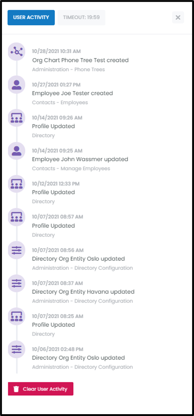The width and height of the screenshot is (194, 416).
Task: Click the sliders icon for 10/07/2021 08:56 AM Oslo update
Action: pyautogui.click(x=17, y=250)
